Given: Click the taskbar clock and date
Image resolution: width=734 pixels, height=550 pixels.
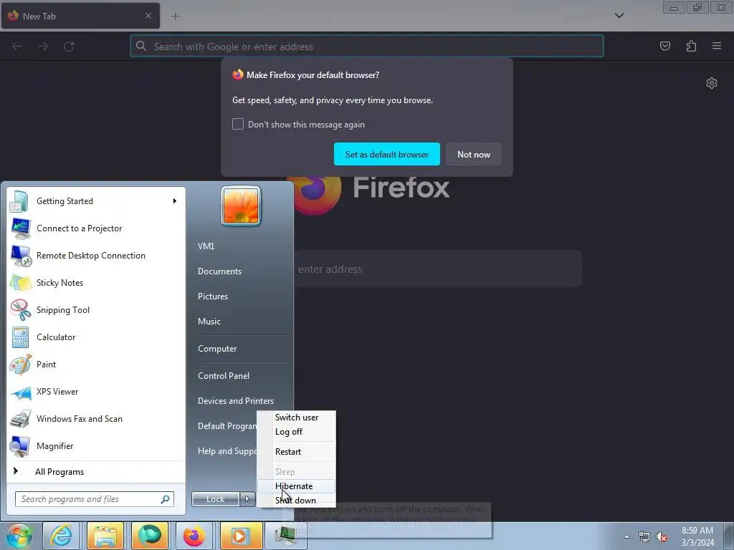Looking at the screenshot, I should click(x=697, y=536).
